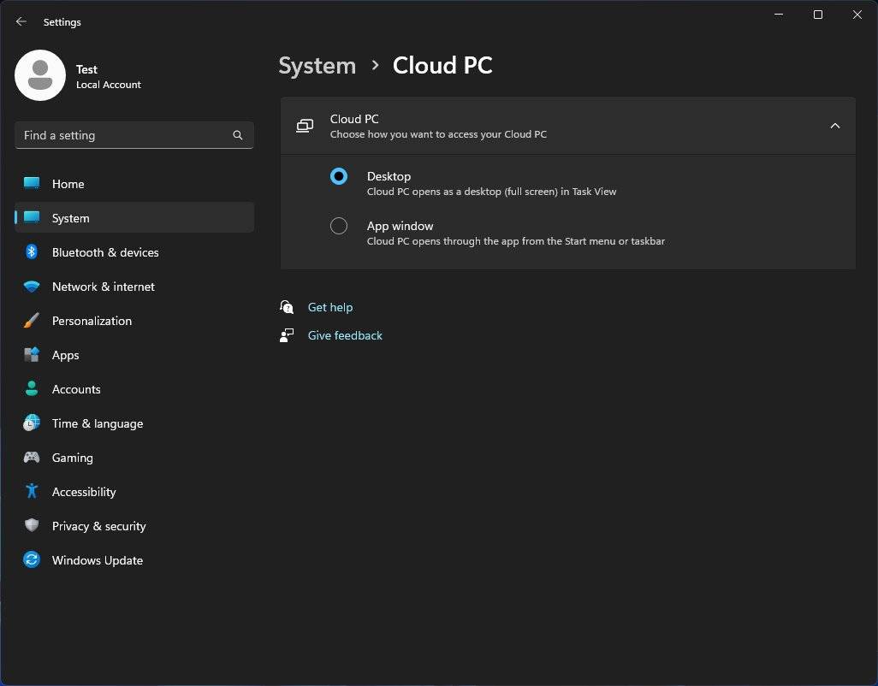Select the Personalization paintbrush icon
The height and width of the screenshot is (686, 878).
(31, 321)
